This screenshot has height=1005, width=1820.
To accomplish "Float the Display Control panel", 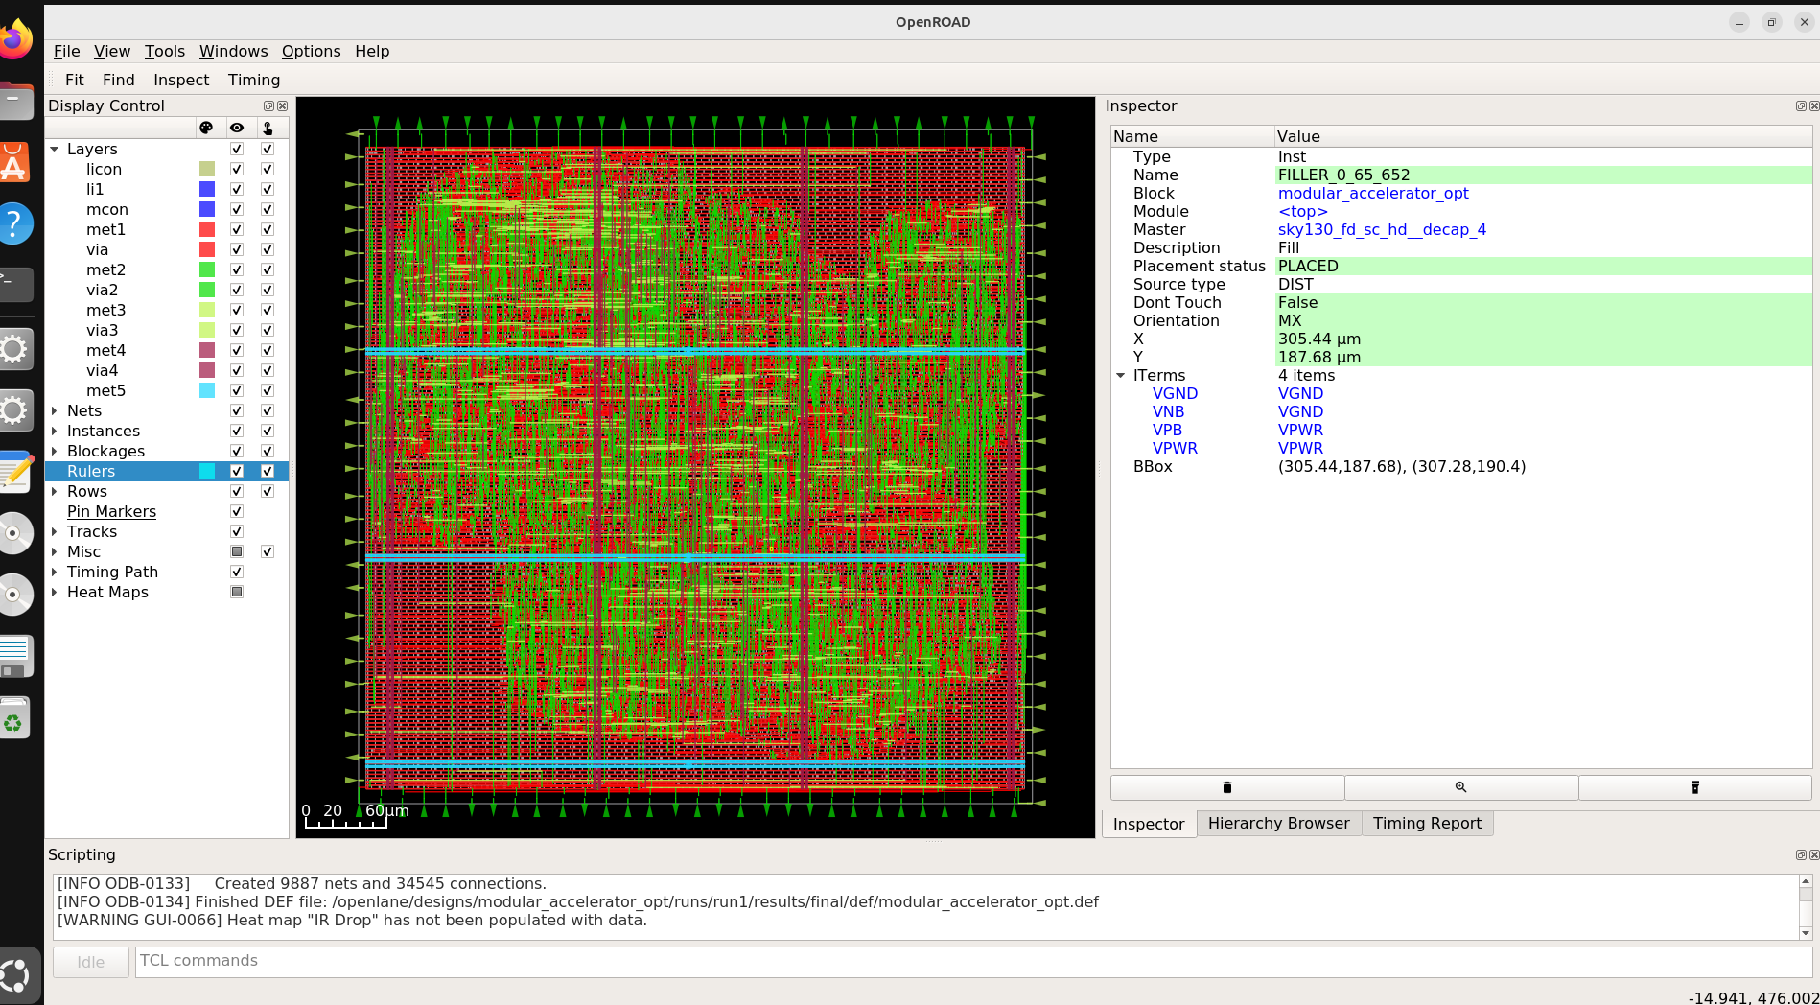I will pos(268,106).
